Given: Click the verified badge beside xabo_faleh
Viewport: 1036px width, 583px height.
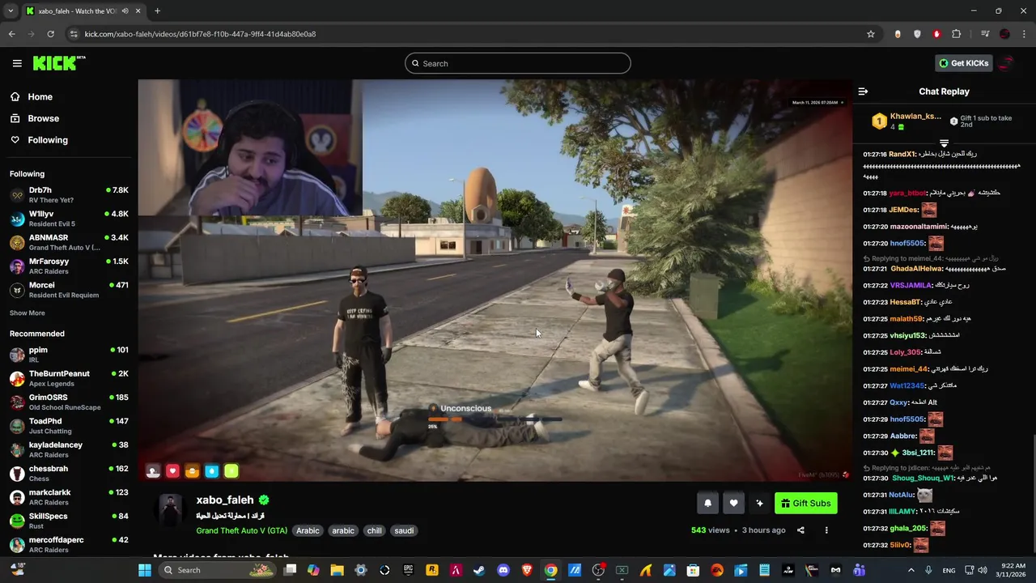Looking at the screenshot, I should [264, 500].
